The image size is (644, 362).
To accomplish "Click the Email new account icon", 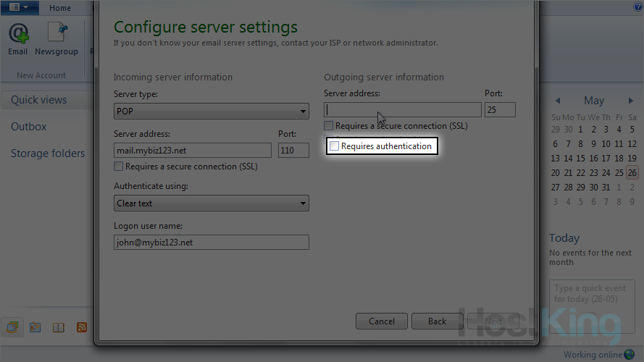I will [x=17, y=38].
